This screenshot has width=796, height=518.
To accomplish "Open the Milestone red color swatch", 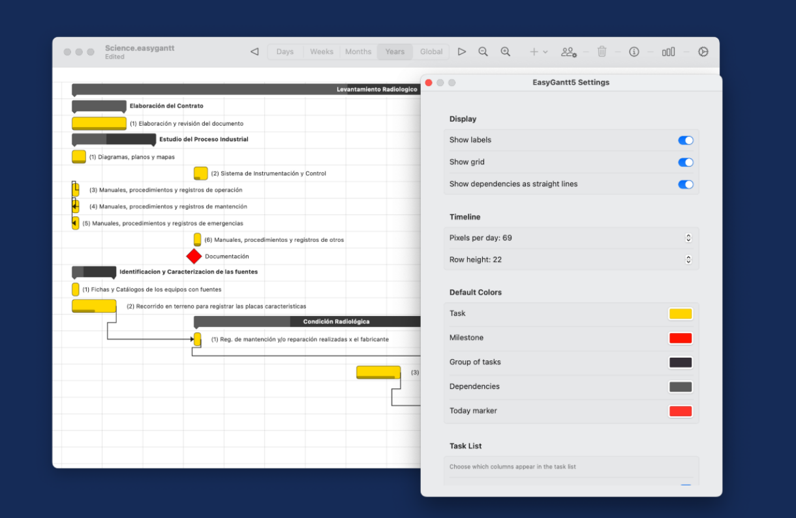I will tap(680, 338).
